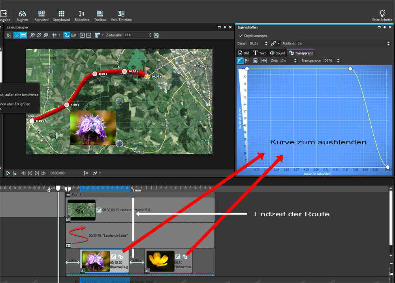Screen dimensions: 395x283
Task: Click the save icon next to Zeitmarke
Action: click(x=156, y=35)
